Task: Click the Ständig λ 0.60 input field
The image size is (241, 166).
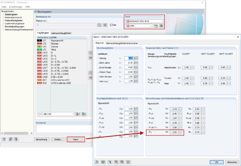Action: coord(129,58)
